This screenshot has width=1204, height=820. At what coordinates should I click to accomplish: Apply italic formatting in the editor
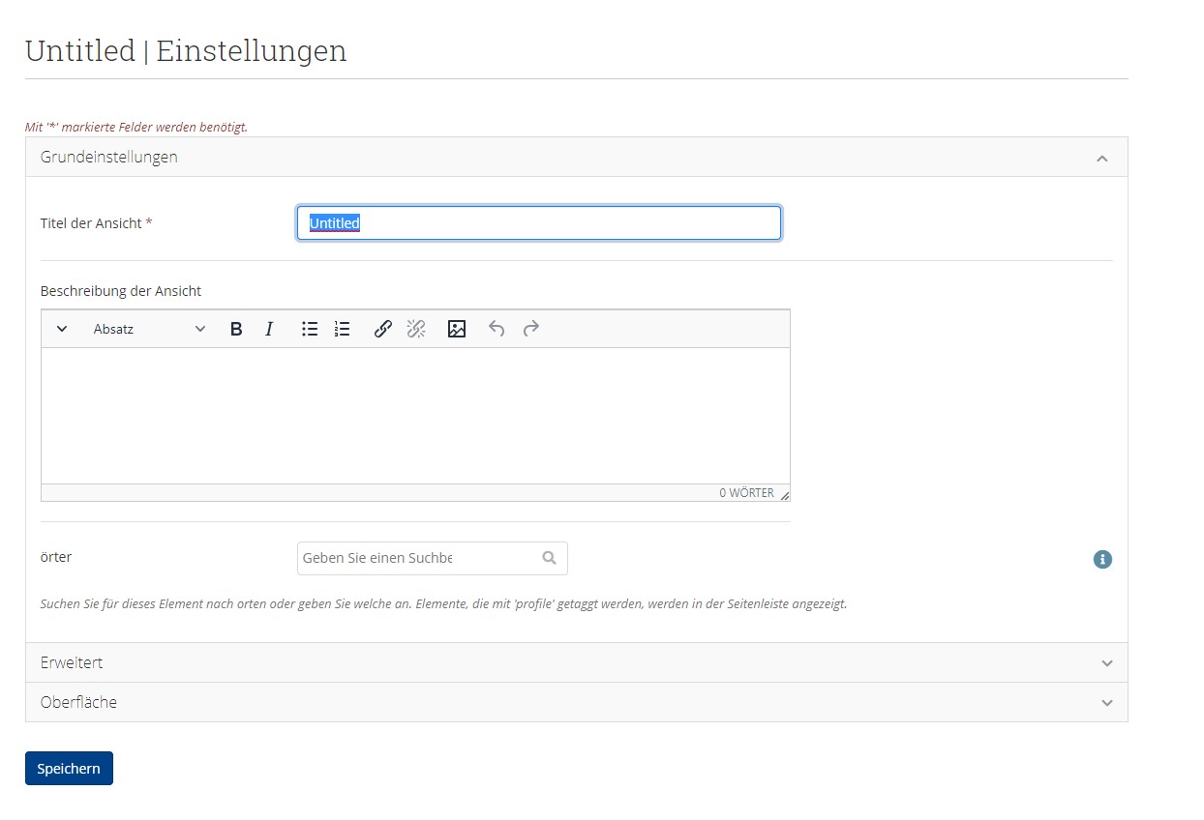269,329
